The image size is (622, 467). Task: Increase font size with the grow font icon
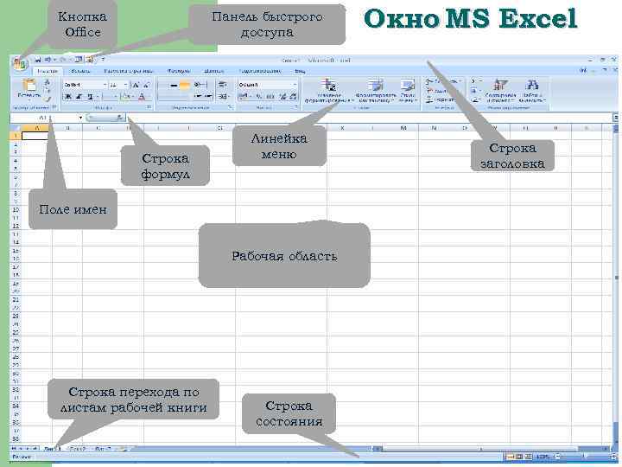[x=136, y=85]
